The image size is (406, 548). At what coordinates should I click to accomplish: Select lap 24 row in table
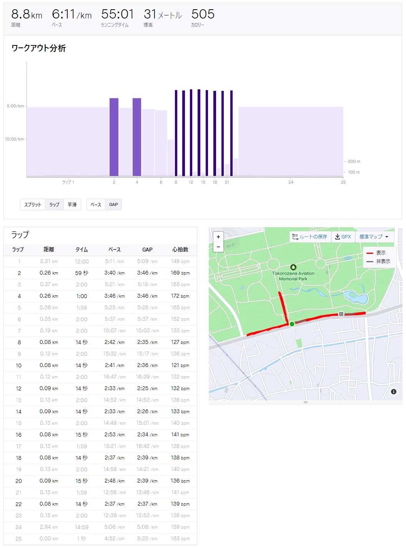[x=100, y=527]
